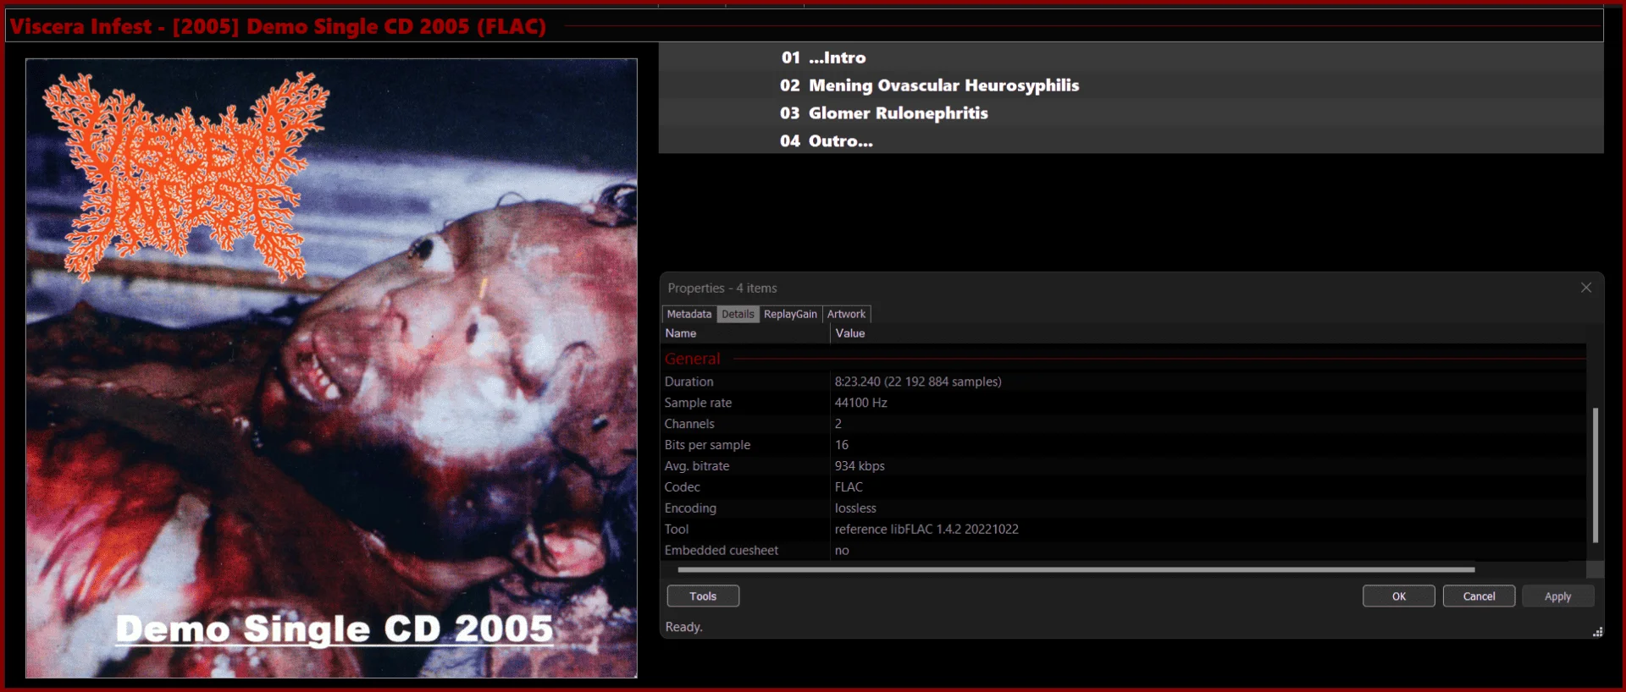
Task: Select the Channels row
Action: [1123, 424]
